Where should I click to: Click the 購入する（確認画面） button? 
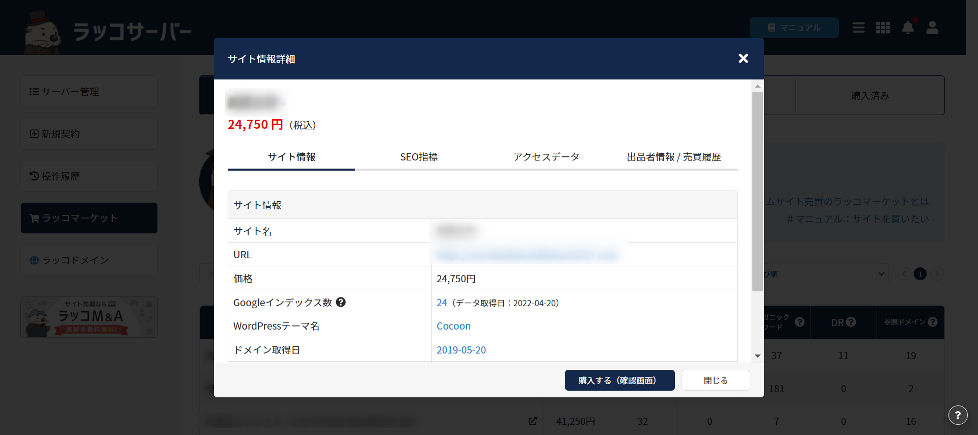619,380
